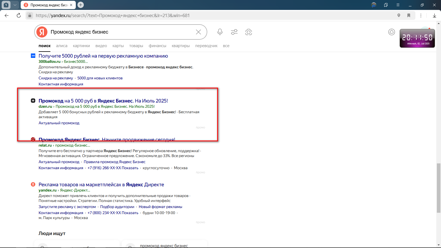Open search settings sliders icon
The image size is (441, 248).
pos(234,32)
